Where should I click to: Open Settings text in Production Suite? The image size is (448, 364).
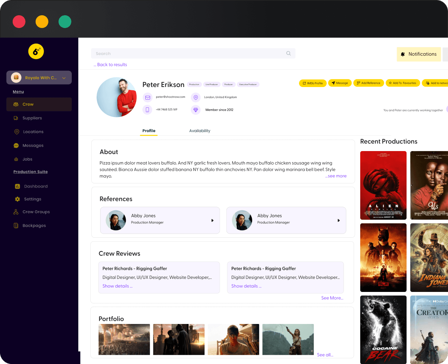[x=32, y=199]
